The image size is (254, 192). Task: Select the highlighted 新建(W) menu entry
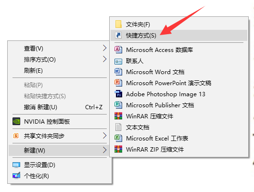(60, 150)
